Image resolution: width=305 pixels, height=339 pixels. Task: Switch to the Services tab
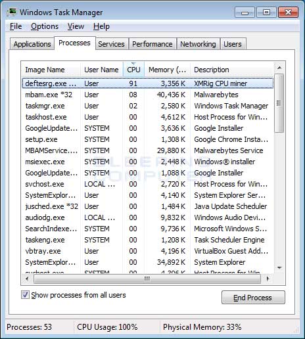pos(111,44)
